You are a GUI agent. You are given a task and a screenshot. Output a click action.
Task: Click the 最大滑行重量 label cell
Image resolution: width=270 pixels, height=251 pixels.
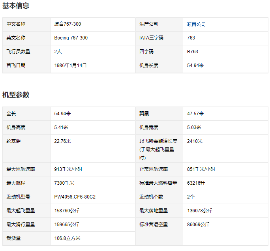coord(26,225)
